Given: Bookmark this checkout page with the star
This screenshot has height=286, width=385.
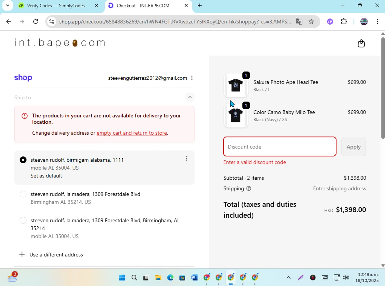Looking at the screenshot, I should (x=311, y=22).
